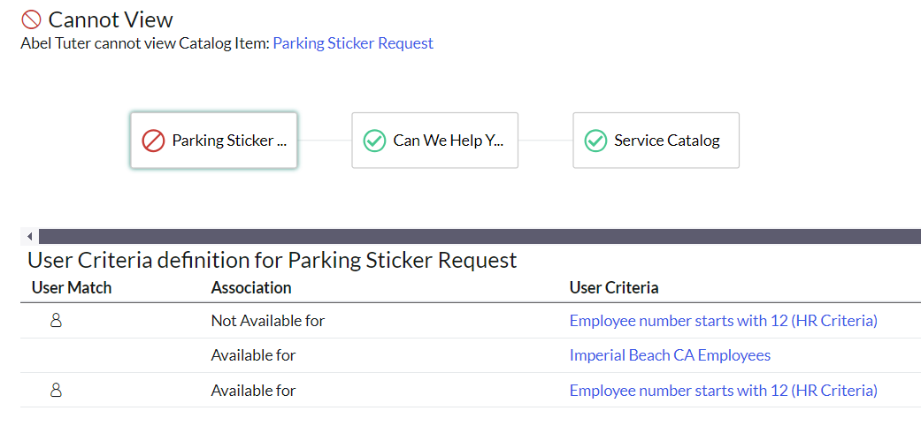The width and height of the screenshot is (921, 426).
Task: Click user match icon in the bottom table row
Action: pos(56,391)
